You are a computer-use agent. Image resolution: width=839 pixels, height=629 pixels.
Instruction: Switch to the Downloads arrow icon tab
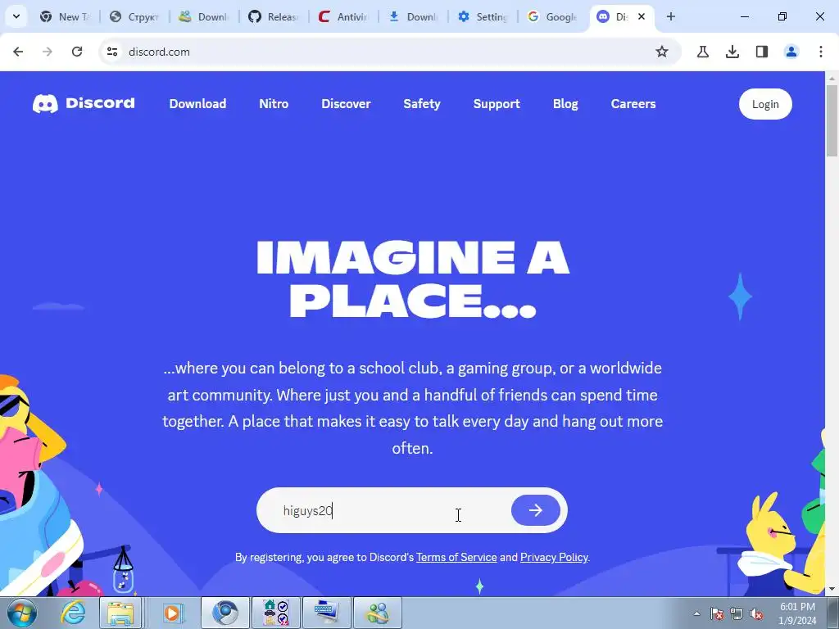click(x=412, y=16)
